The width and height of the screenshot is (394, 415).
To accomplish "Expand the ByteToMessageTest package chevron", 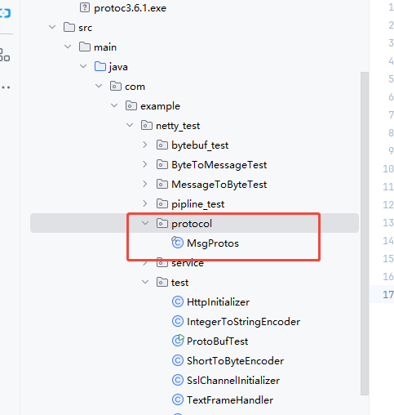I will 145,164.
